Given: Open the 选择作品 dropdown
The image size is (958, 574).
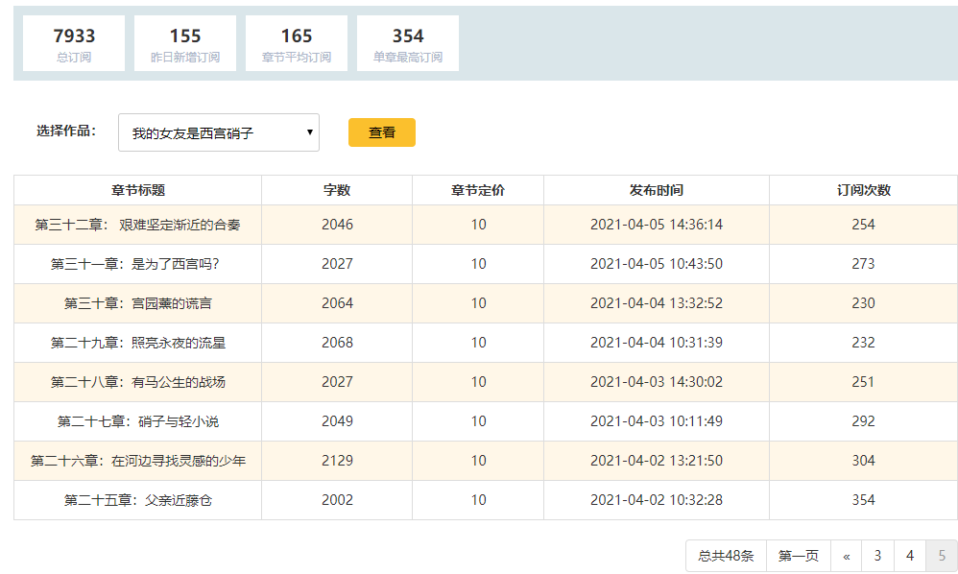Looking at the screenshot, I should pos(218,133).
